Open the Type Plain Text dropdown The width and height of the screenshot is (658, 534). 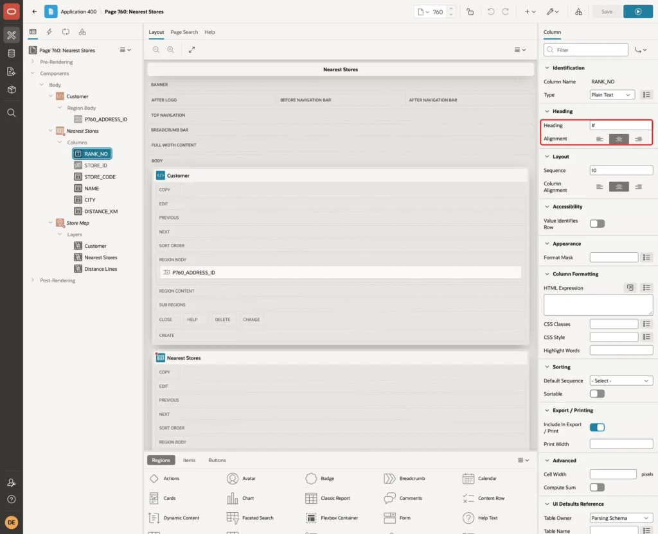[x=612, y=95]
